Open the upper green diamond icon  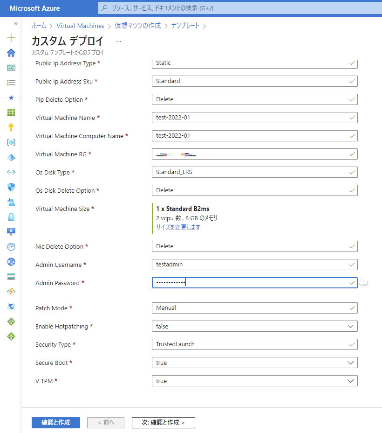pyautogui.click(x=11, y=321)
